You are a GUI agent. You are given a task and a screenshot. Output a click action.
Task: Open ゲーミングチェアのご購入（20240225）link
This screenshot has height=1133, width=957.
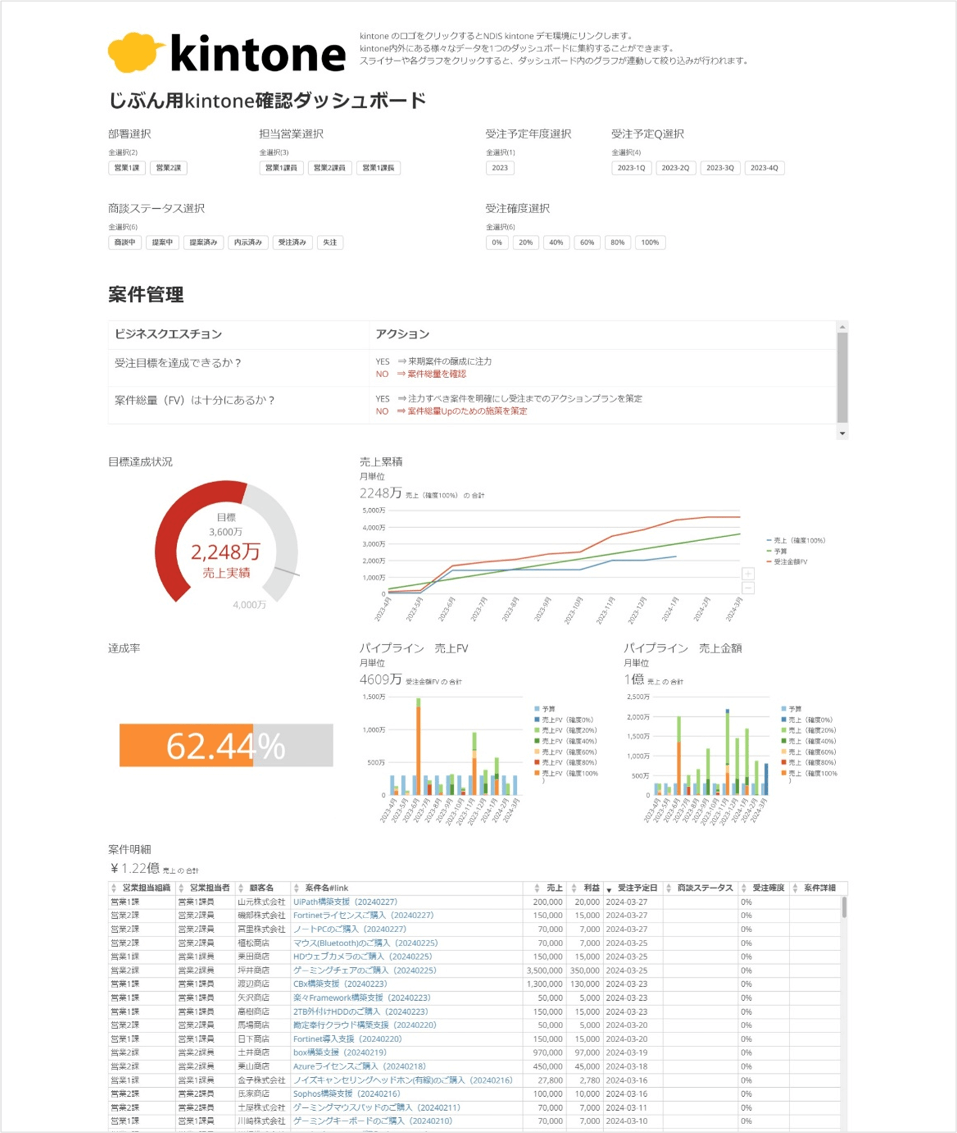pos(365,970)
